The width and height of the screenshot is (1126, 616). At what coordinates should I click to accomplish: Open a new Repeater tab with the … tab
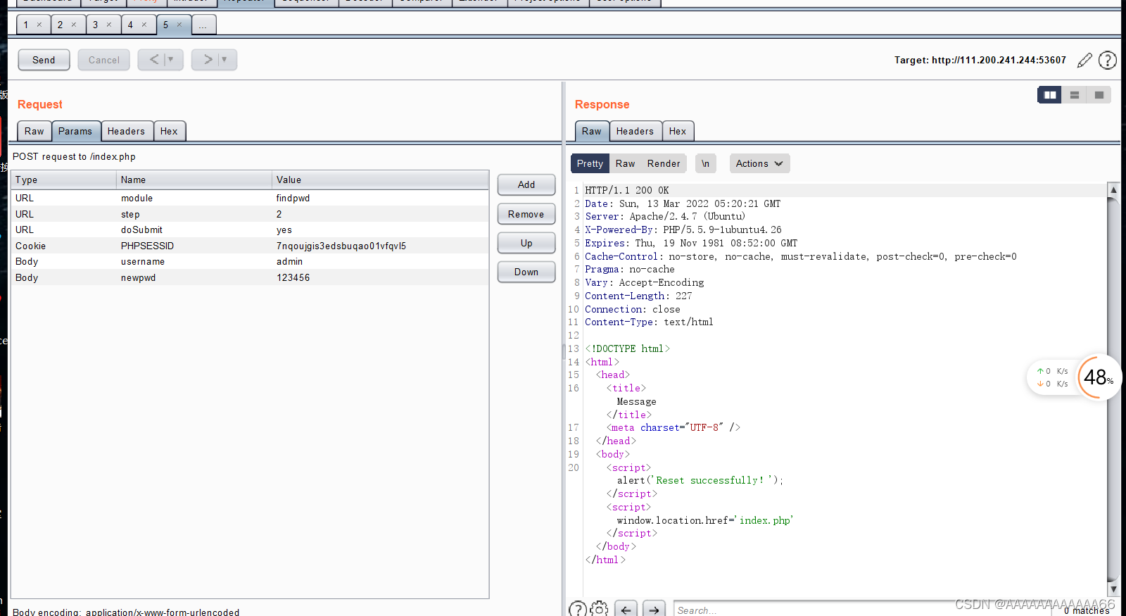(x=203, y=25)
